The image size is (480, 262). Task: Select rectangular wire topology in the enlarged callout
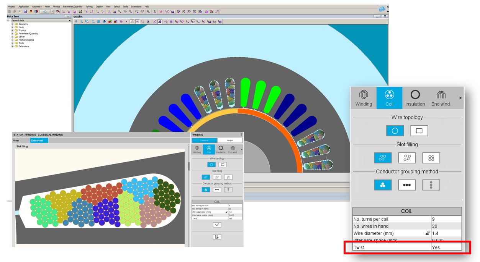coord(419,131)
